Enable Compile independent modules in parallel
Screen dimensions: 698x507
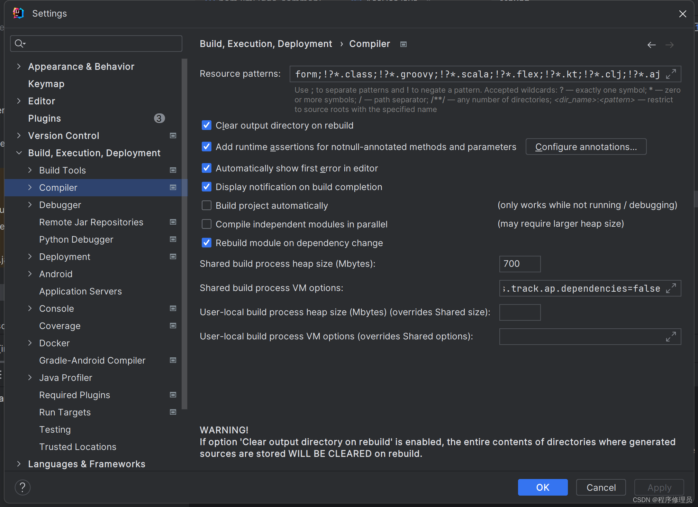click(207, 224)
